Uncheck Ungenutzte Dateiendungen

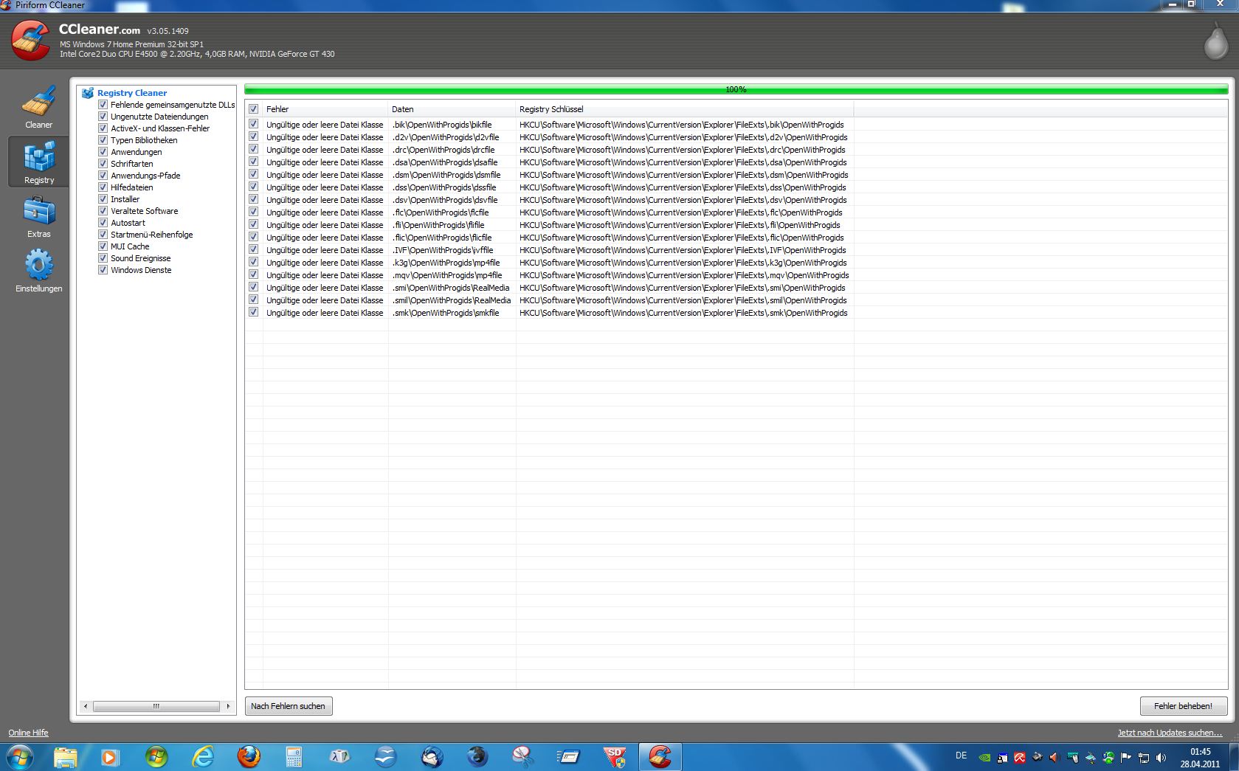tap(103, 117)
